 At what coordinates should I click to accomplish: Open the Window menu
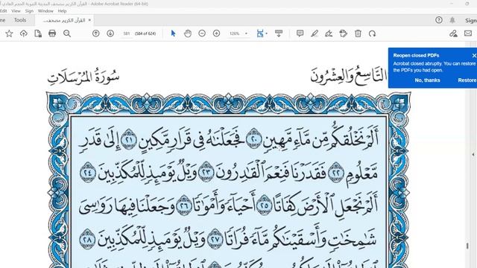(x=45, y=10)
